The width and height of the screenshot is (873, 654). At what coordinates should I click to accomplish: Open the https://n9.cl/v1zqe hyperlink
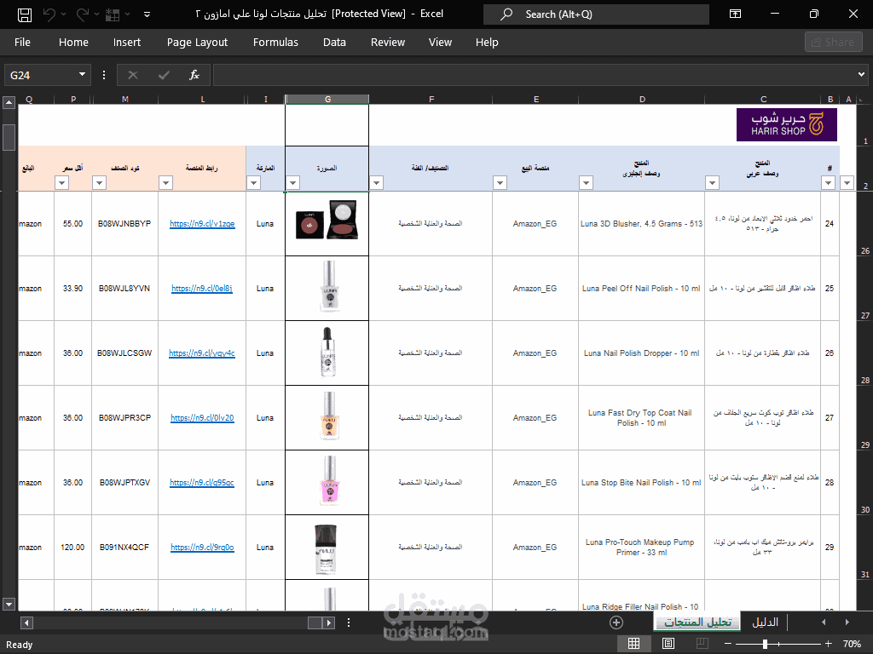tap(202, 224)
